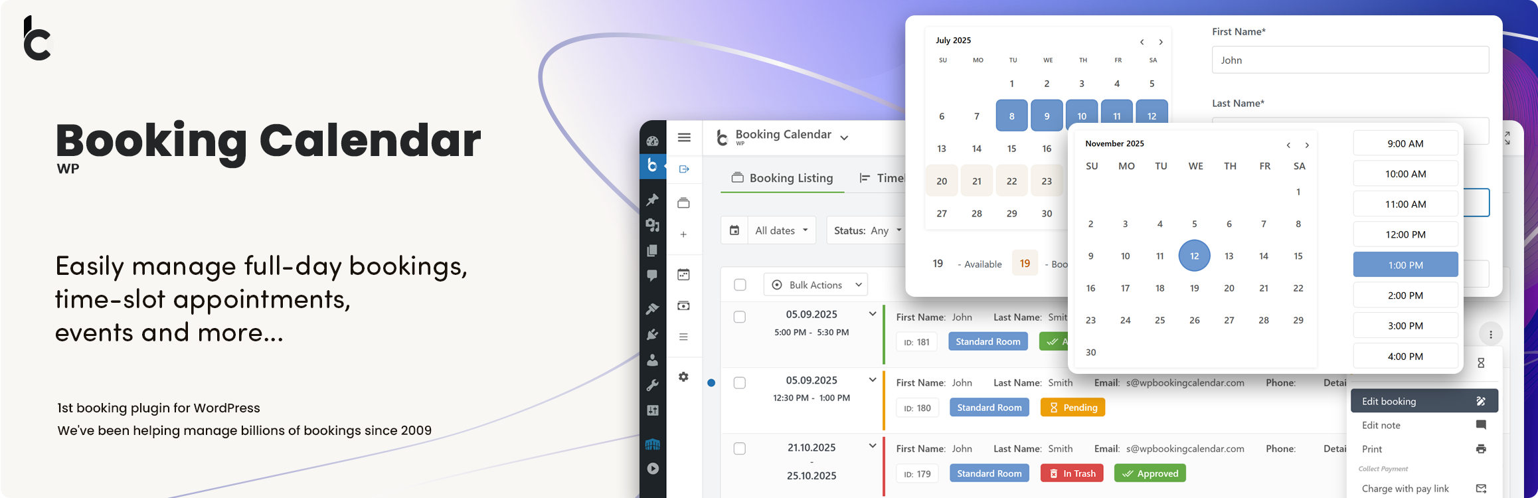Choose Edit booking from the actions menu
This screenshot has height=498, width=1538.
[1424, 401]
